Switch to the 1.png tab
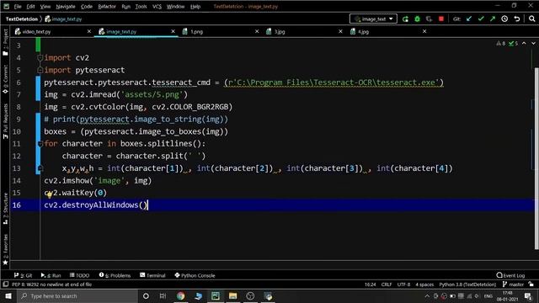This screenshot has width=539, height=303. [x=196, y=32]
